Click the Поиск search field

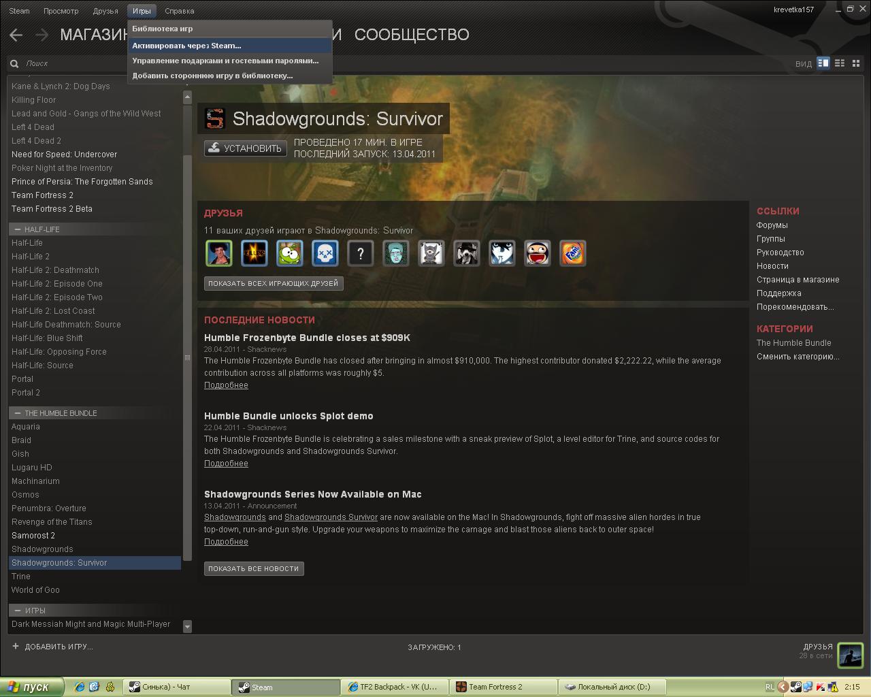95,63
